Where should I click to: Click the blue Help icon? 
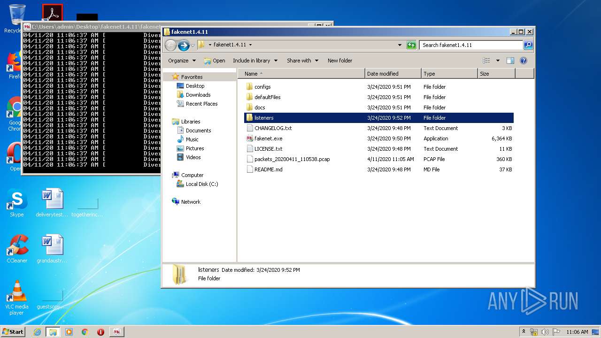pos(524,61)
